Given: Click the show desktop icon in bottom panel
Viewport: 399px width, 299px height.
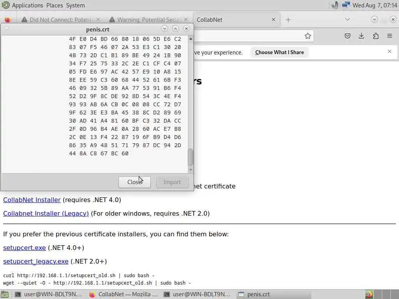Looking at the screenshot, I should (5, 294).
